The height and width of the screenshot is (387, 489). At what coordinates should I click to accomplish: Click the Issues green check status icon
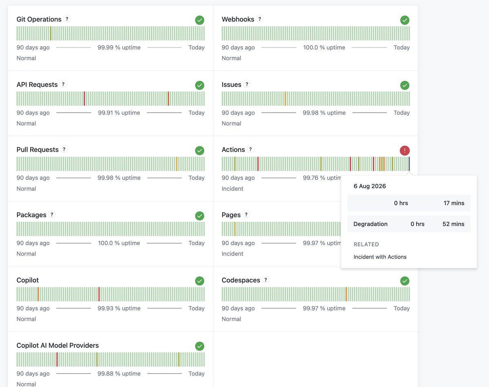click(x=405, y=85)
